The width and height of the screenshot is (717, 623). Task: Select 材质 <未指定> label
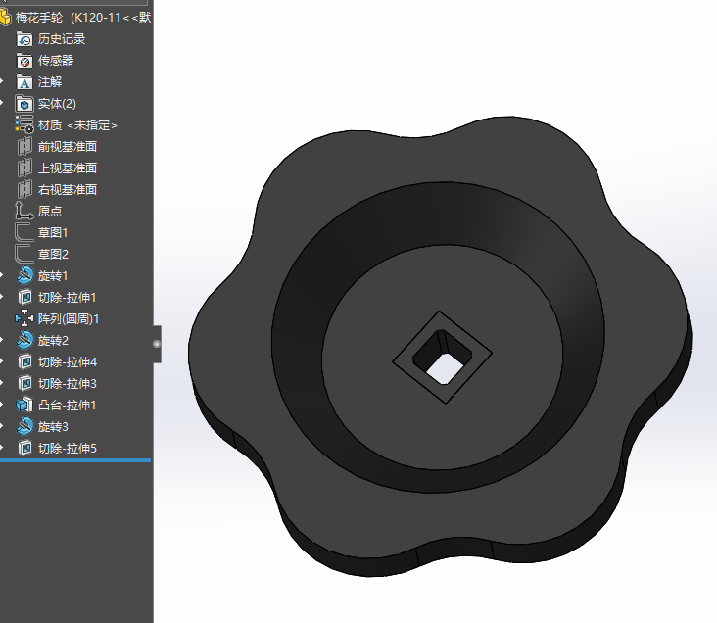(x=77, y=125)
